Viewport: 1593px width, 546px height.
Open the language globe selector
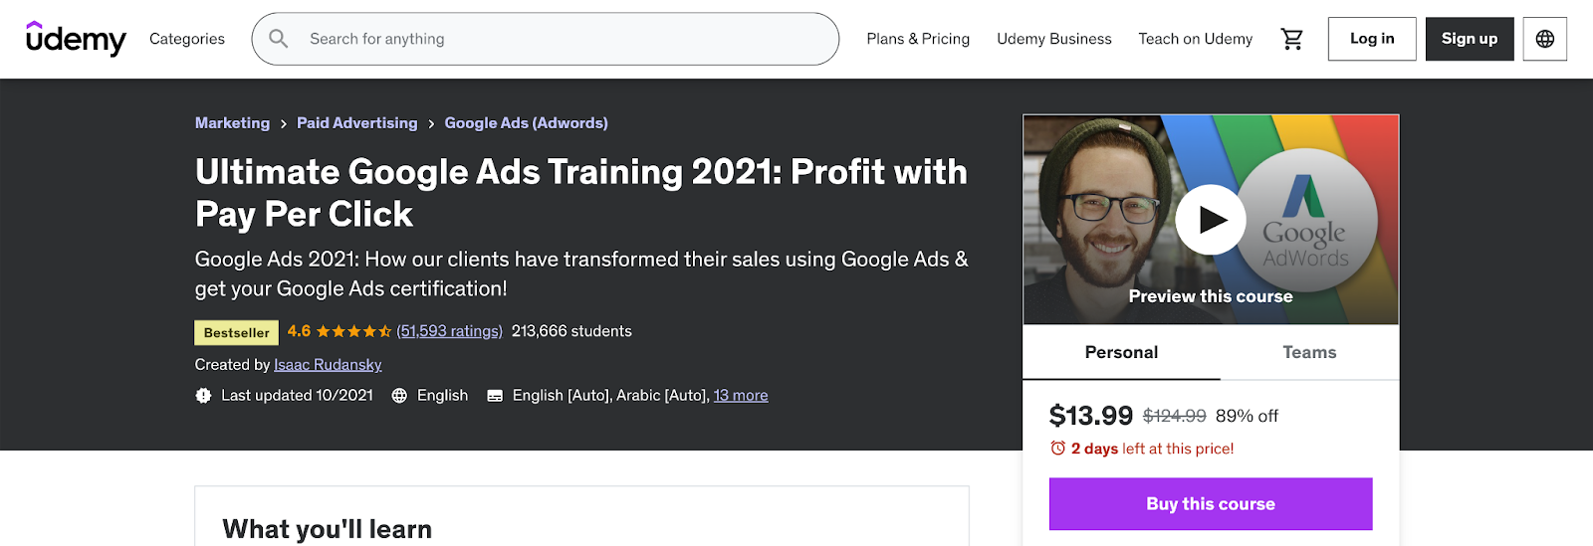[x=1544, y=39]
